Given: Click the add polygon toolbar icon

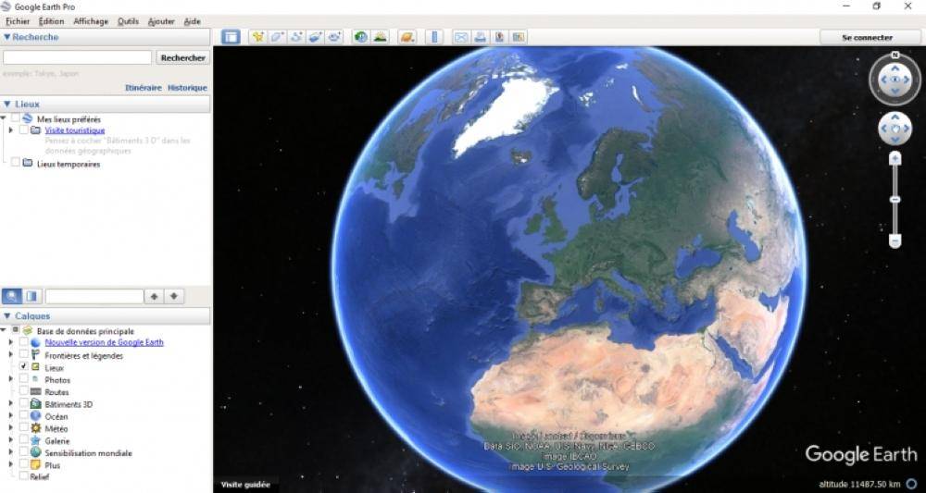Looking at the screenshot, I should pos(277,37).
